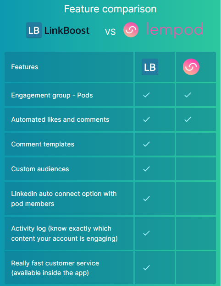
Task: Click LinkBoost checkmark for Engagement group - Pods
Action: click(x=146, y=95)
